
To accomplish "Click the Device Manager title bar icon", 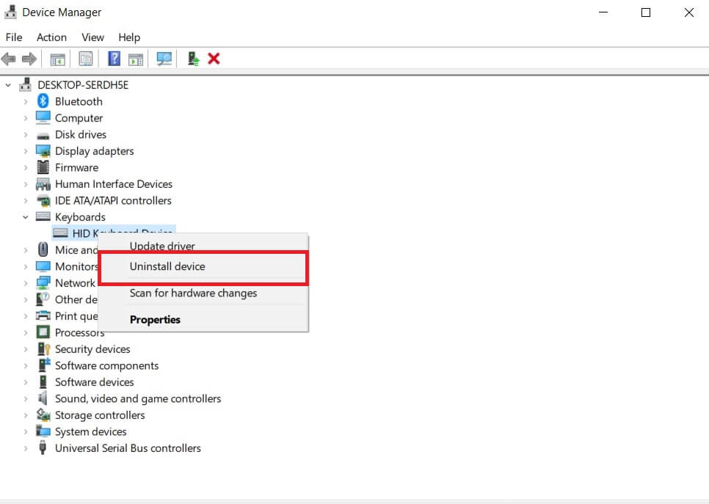I will tap(10, 12).
